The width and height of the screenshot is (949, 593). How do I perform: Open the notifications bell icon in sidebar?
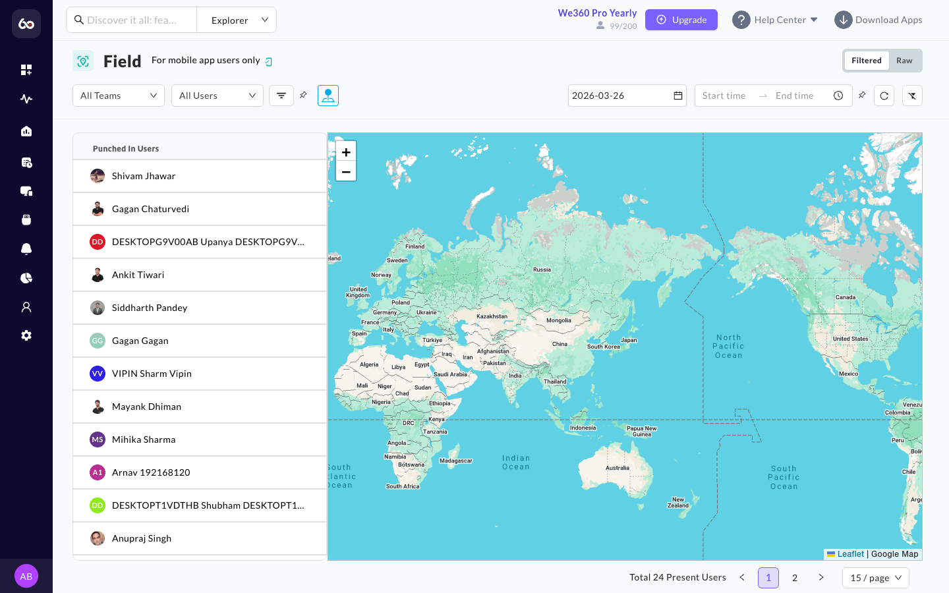tap(26, 249)
